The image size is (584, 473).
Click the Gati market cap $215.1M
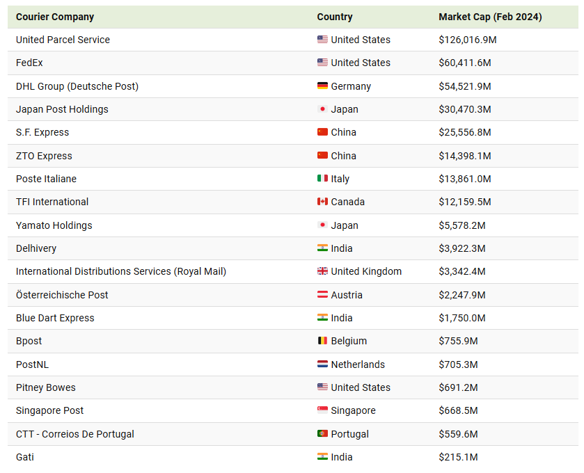pos(458,457)
